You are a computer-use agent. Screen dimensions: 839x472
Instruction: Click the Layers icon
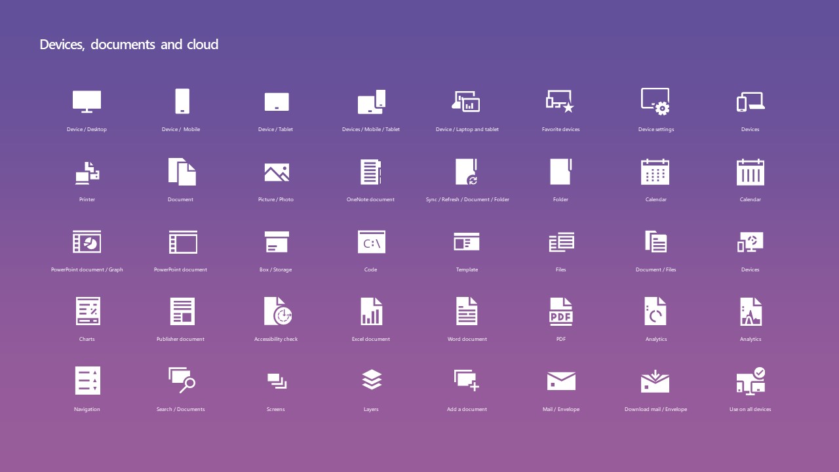(372, 380)
